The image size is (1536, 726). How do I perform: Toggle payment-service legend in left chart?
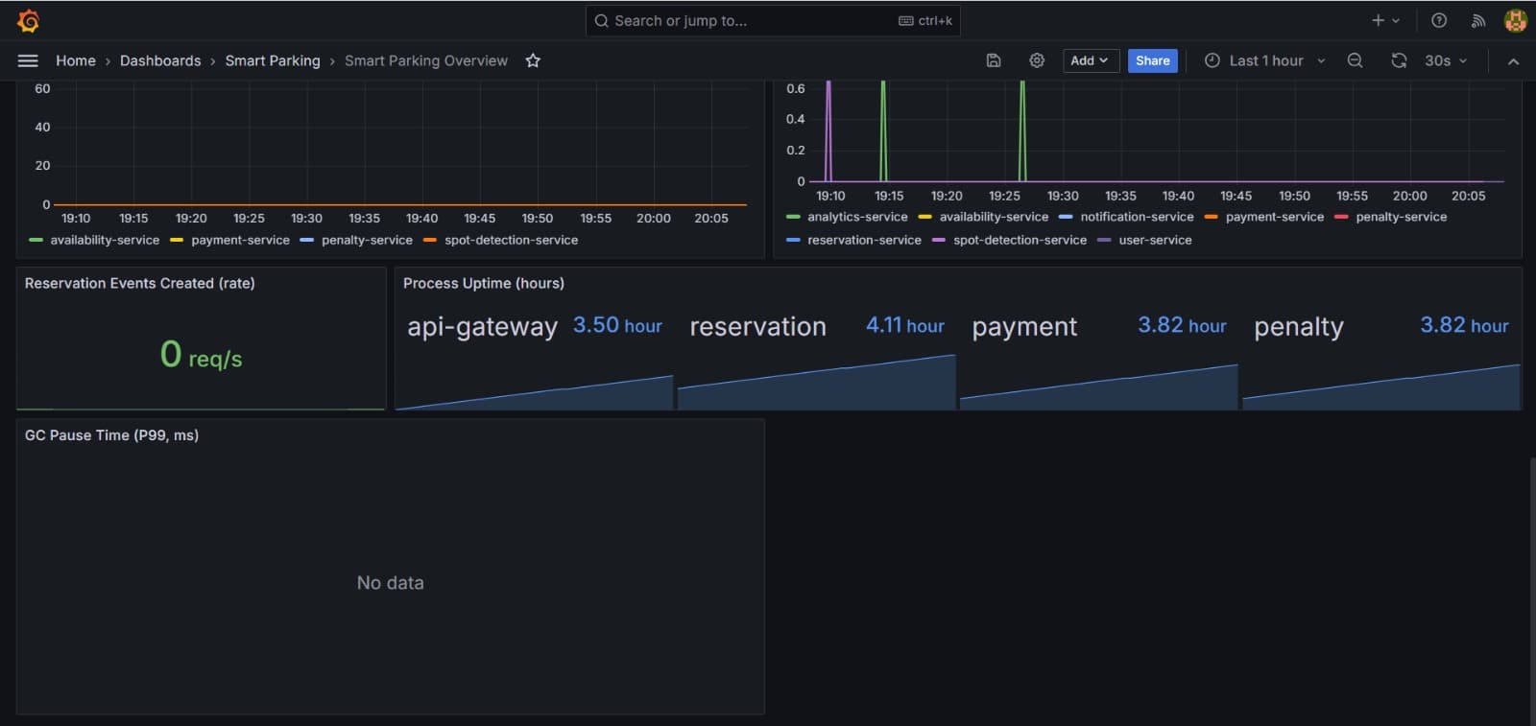[240, 240]
